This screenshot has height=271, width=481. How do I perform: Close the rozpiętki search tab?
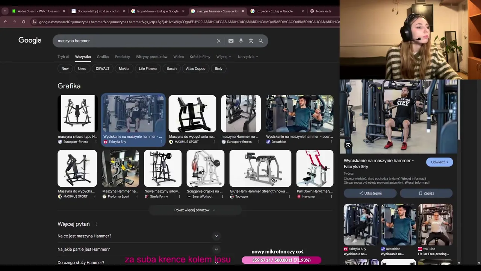click(303, 11)
